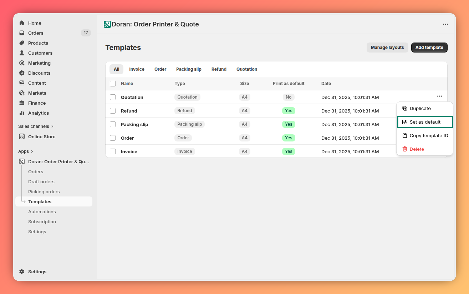Click the Doran logo in page header
469x294 pixels.
tap(107, 24)
